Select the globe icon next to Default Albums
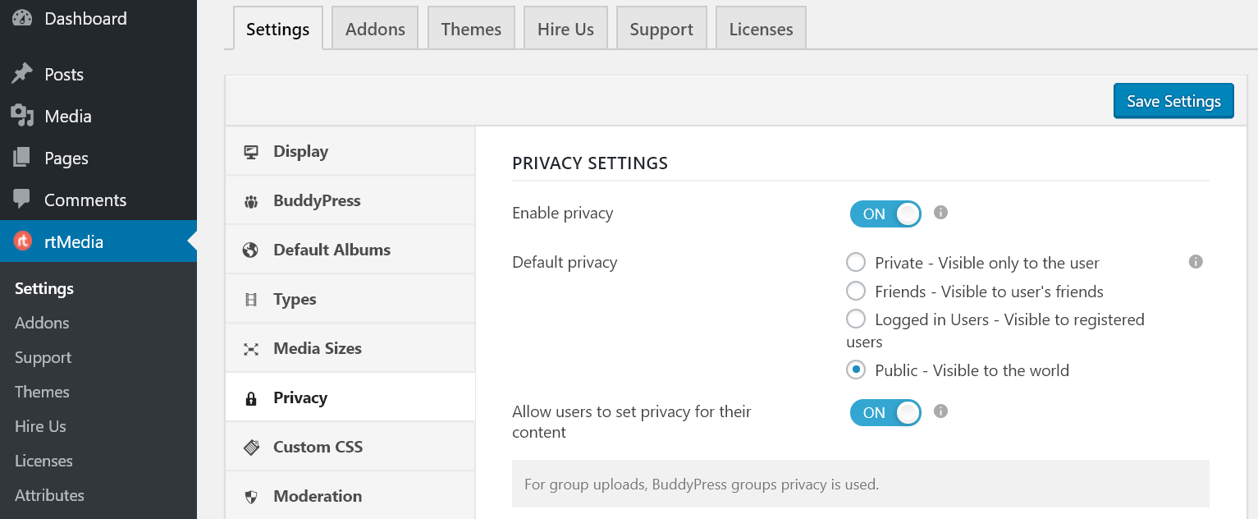This screenshot has height=519, width=1258. pos(250,250)
